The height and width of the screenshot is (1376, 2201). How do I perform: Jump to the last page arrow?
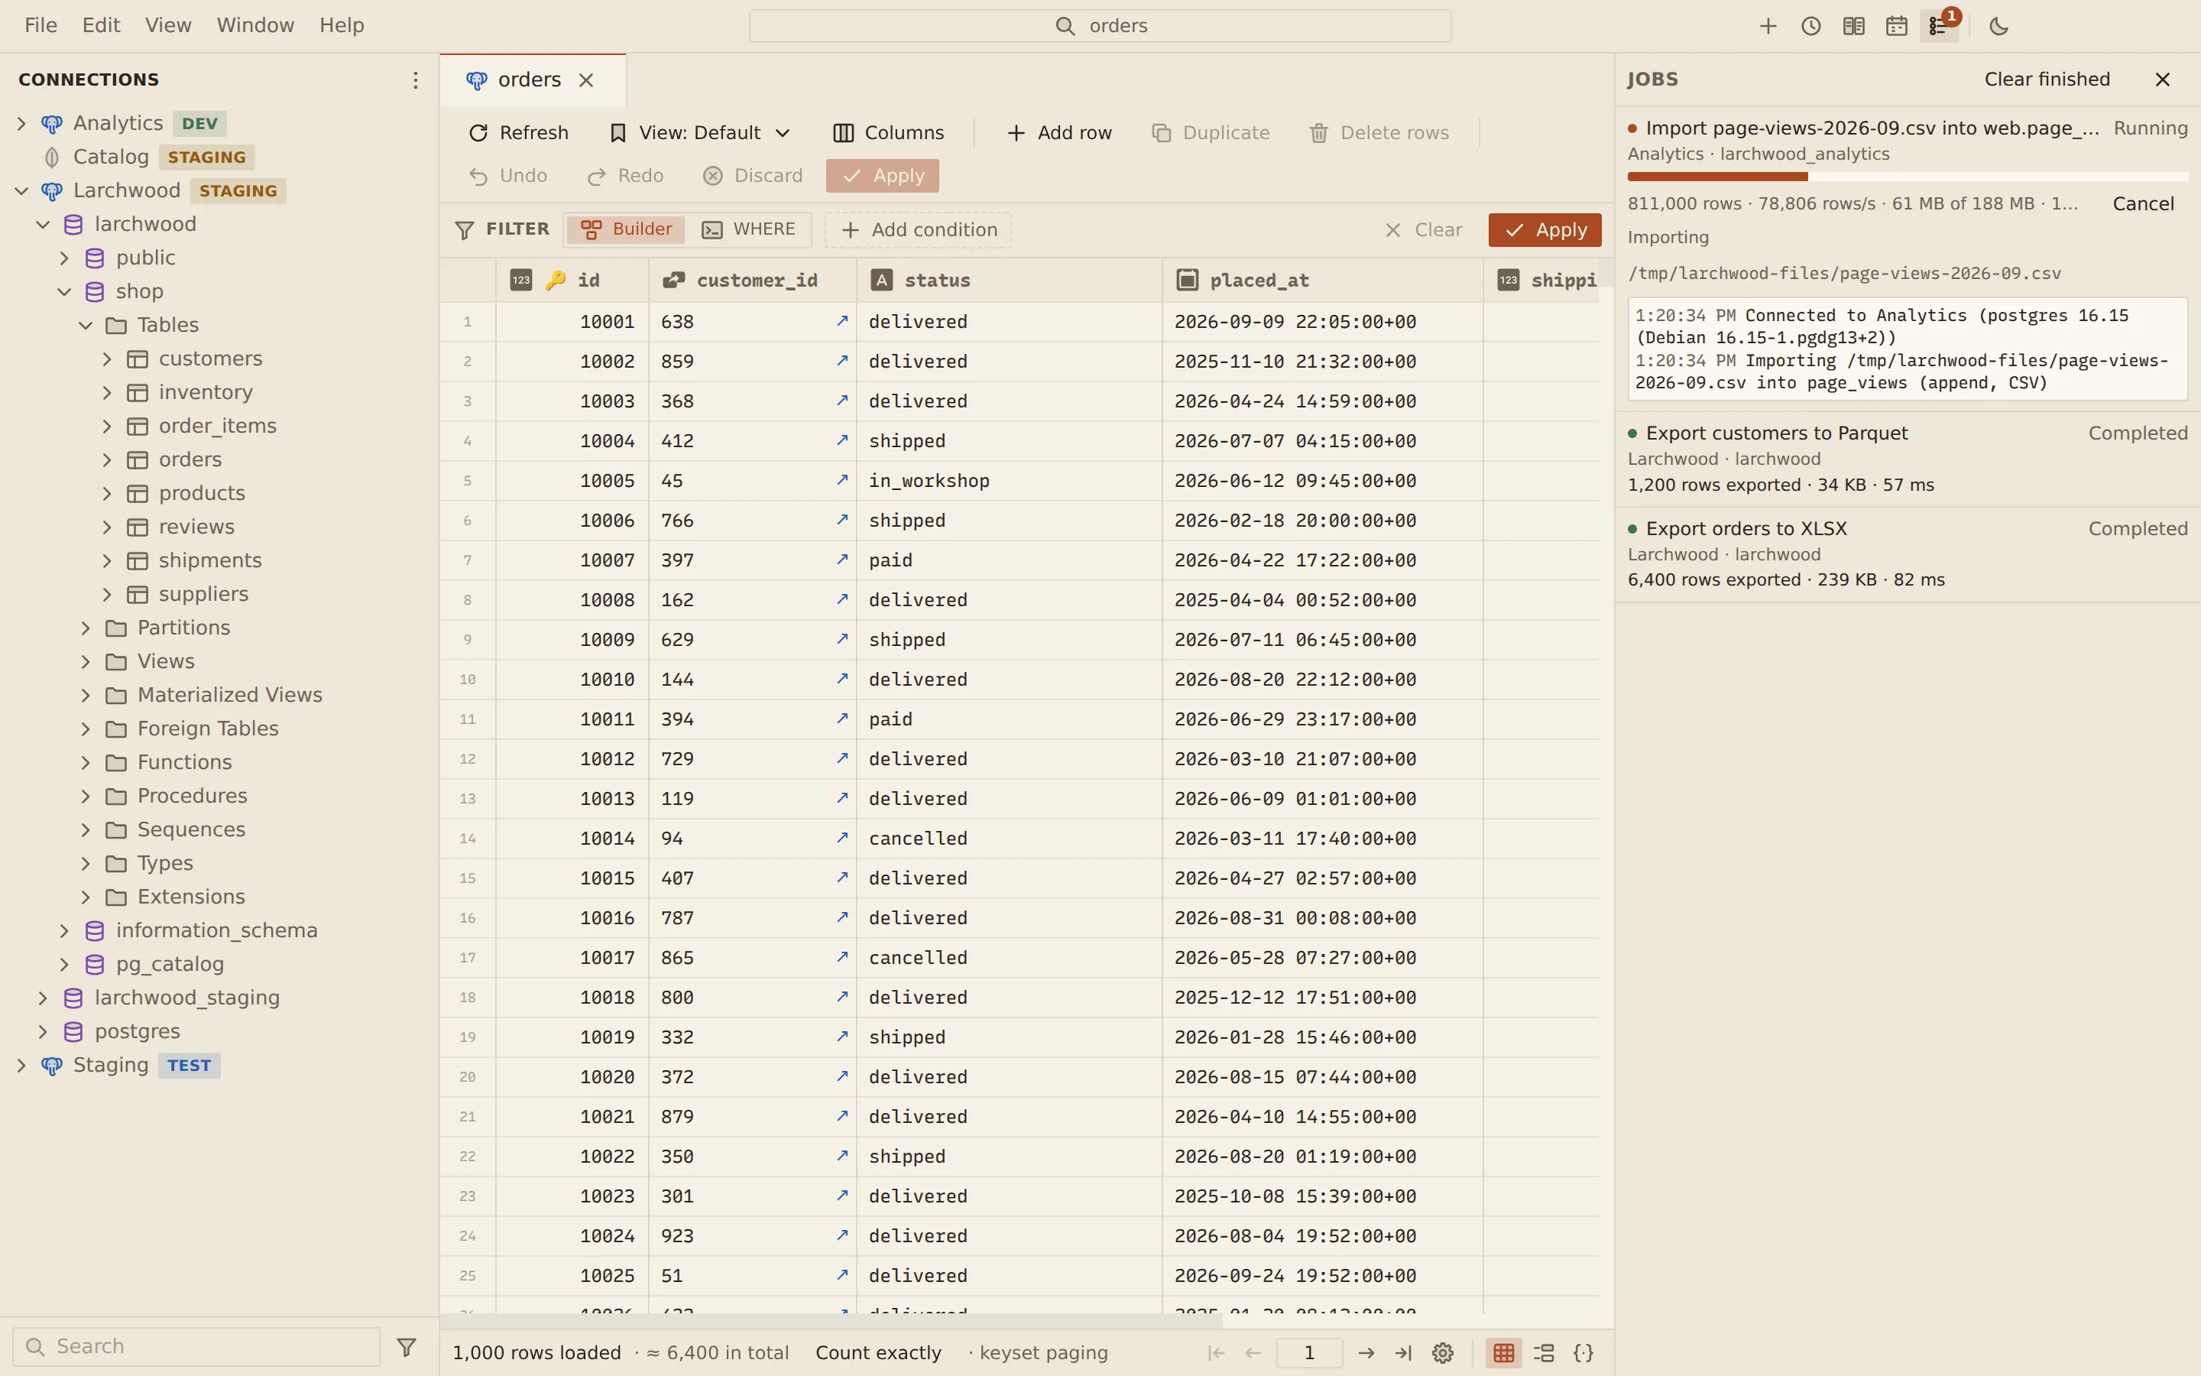[x=1403, y=1352]
